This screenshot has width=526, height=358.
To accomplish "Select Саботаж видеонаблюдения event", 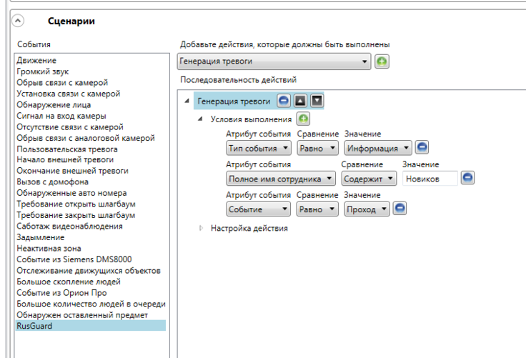I will coord(70,226).
